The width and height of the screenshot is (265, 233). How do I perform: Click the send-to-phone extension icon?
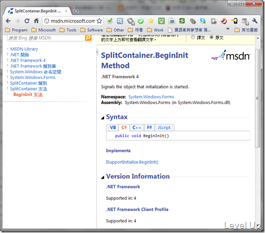click(x=234, y=21)
